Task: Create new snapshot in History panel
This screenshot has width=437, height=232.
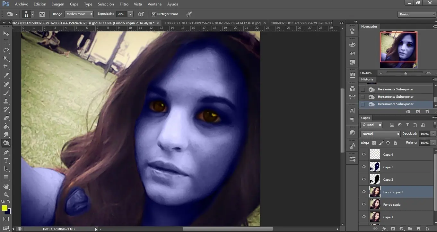Action: click(x=418, y=112)
